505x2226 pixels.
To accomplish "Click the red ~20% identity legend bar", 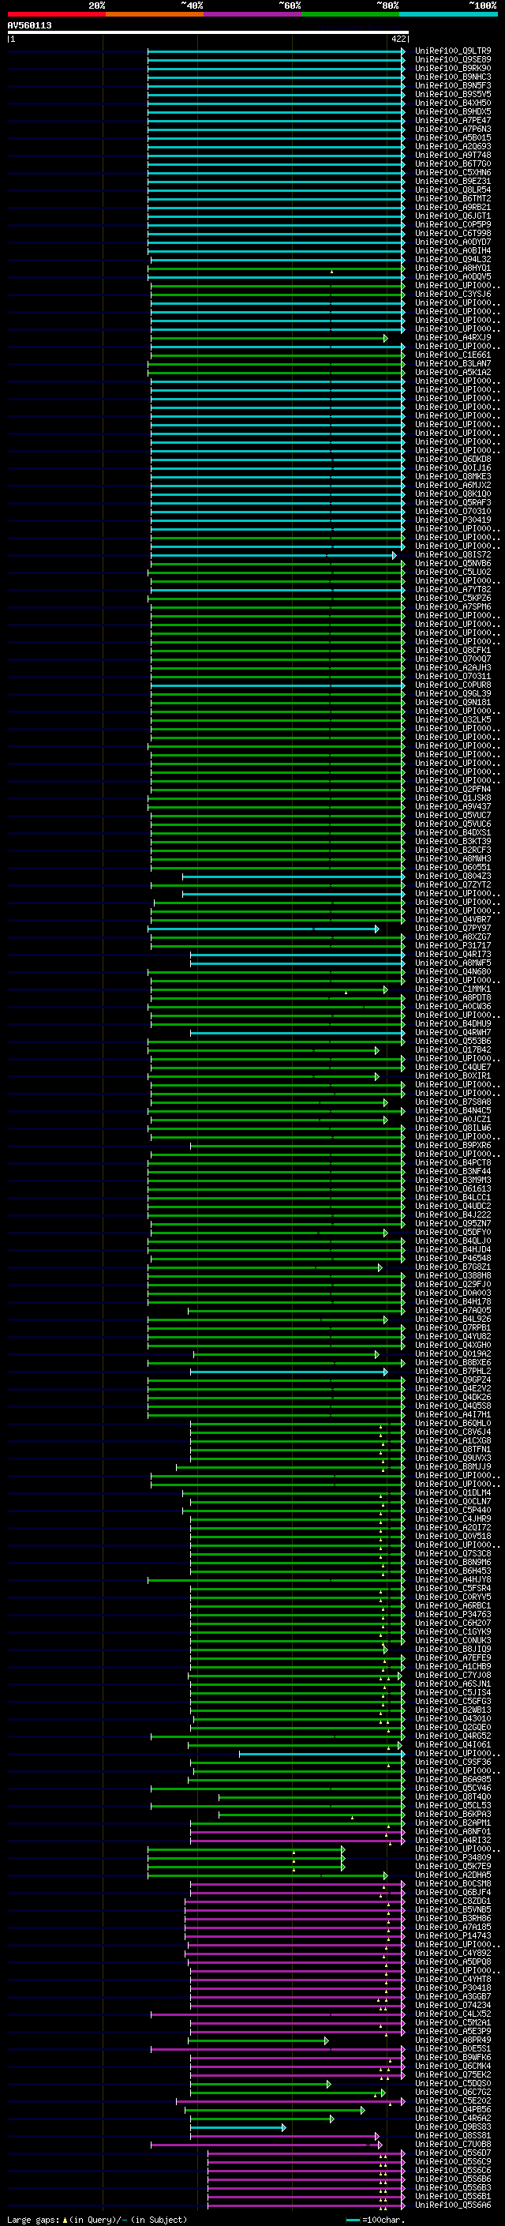I will coord(57,15).
